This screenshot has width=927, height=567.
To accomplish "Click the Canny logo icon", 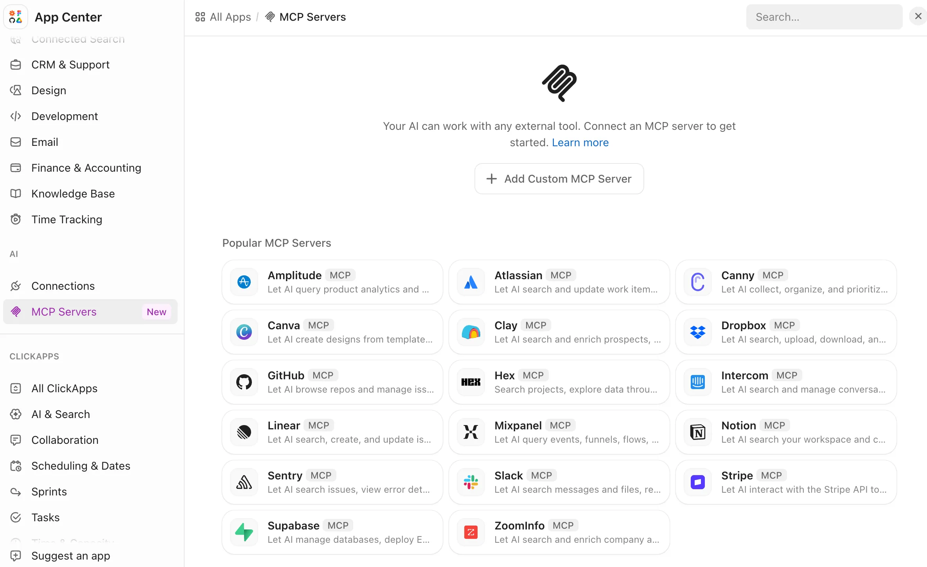I will click(698, 282).
